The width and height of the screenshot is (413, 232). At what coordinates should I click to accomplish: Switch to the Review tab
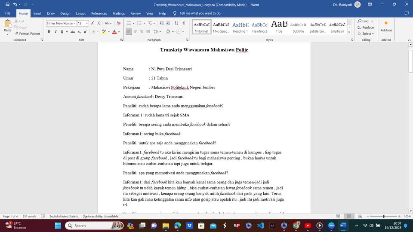(x=136, y=13)
